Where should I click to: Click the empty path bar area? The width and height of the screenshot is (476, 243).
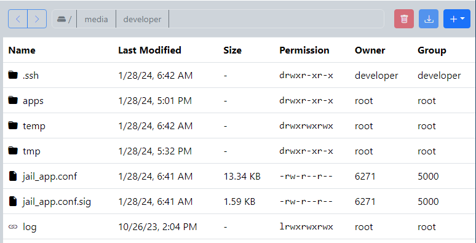click(276, 19)
